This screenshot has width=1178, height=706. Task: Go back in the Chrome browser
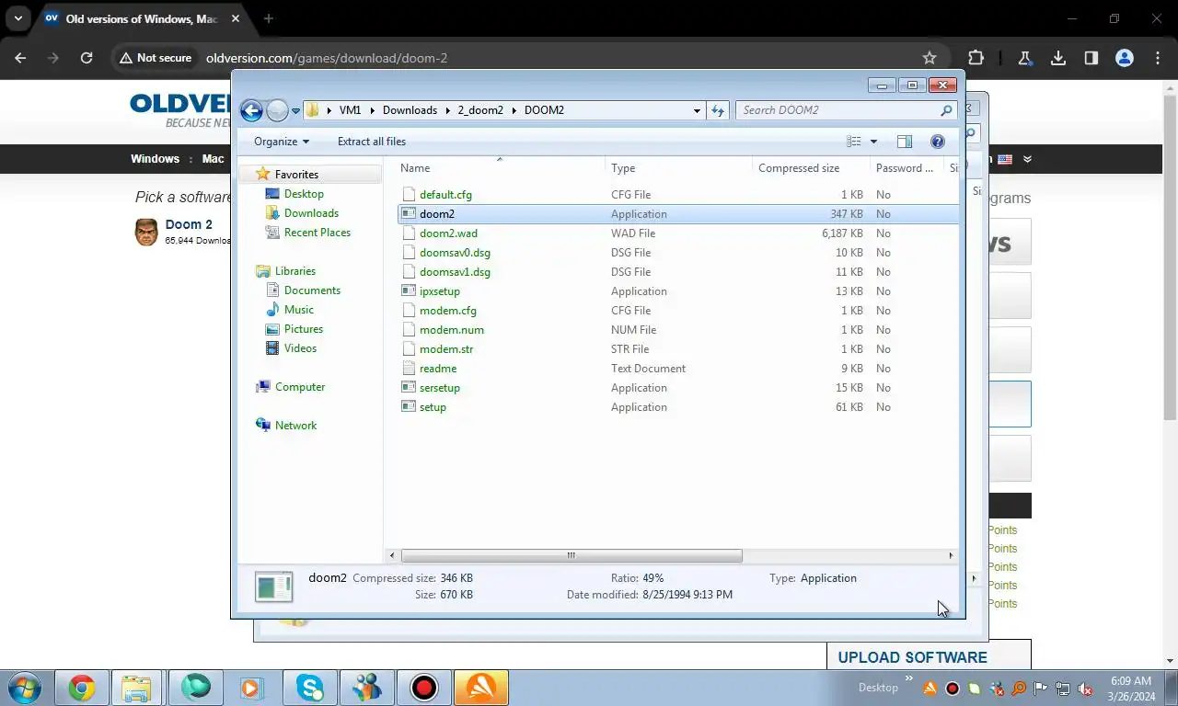click(x=20, y=58)
